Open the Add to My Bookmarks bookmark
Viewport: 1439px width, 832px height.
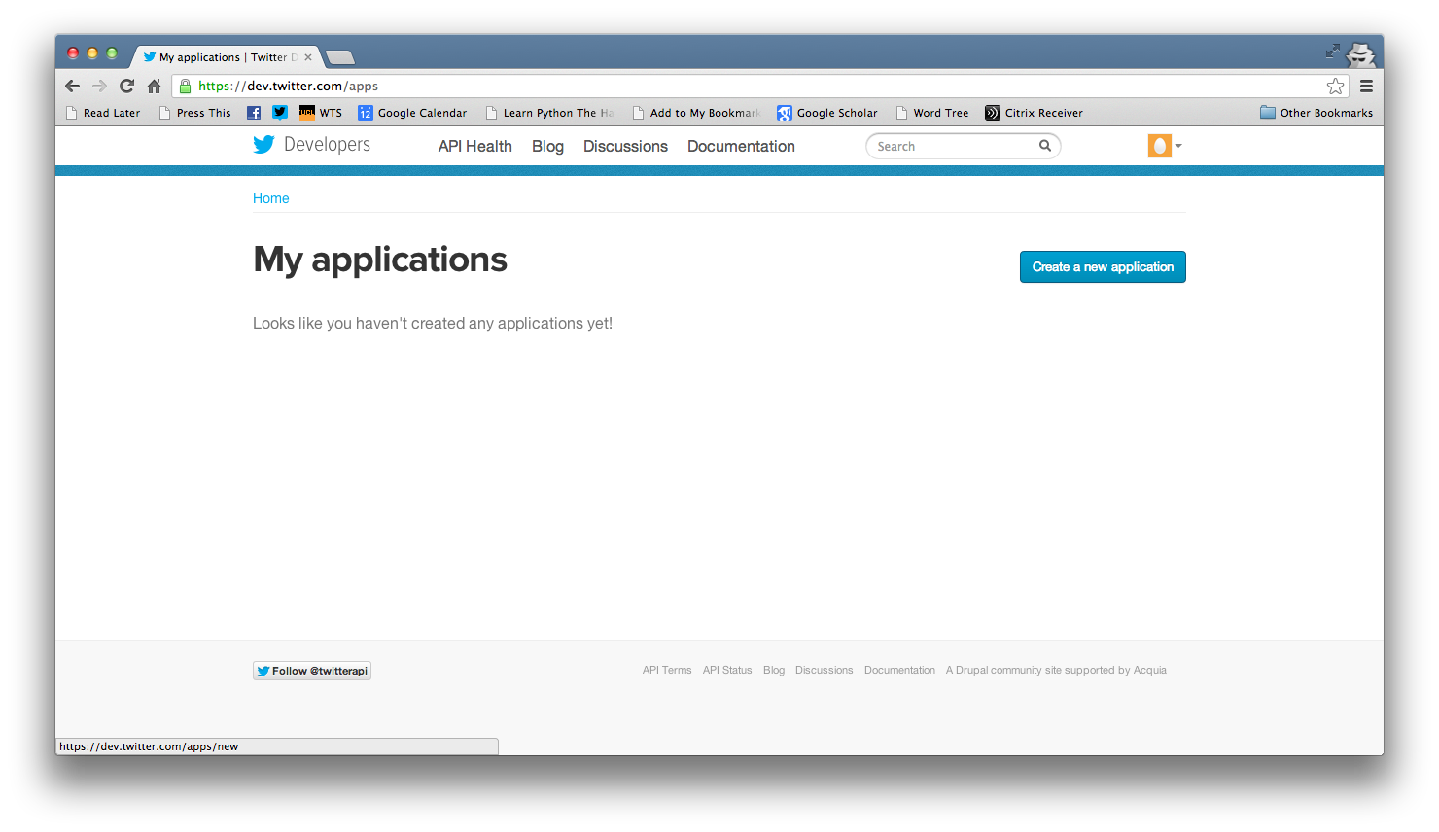[x=696, y=113]
